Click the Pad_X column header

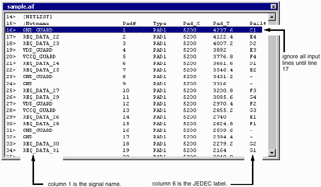pos(191,23)
